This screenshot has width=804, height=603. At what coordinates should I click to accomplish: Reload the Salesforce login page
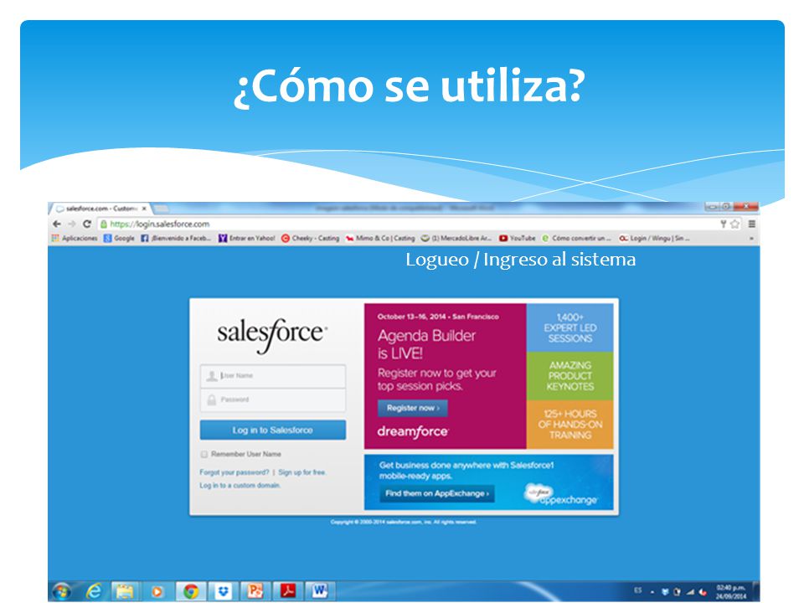[x=86, y=224]
